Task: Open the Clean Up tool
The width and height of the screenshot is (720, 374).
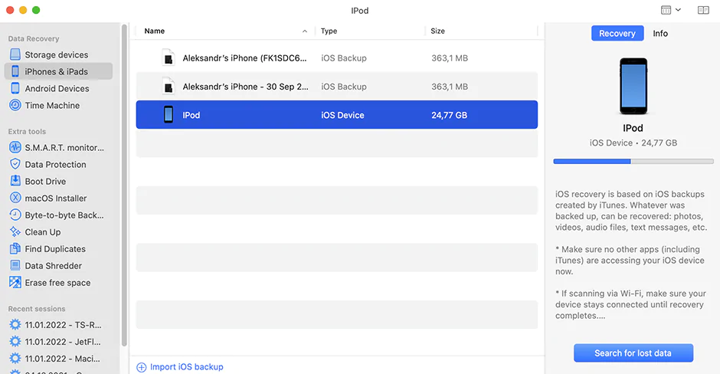Action: (x=42, y=232)
